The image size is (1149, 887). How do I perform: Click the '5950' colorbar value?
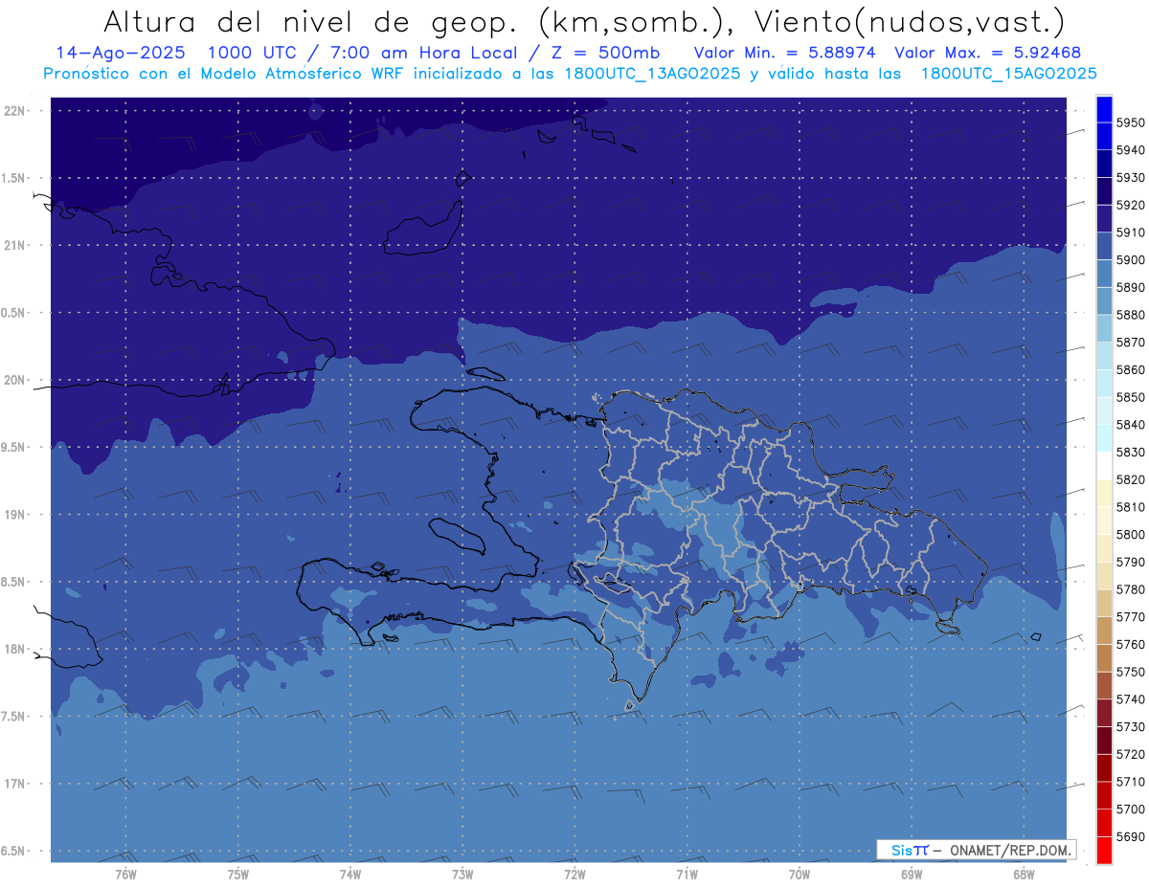[x=1130, y=122]
